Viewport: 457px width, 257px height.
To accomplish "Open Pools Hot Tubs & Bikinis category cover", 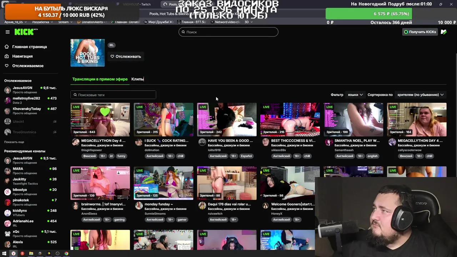I will [x=87, y=53].
